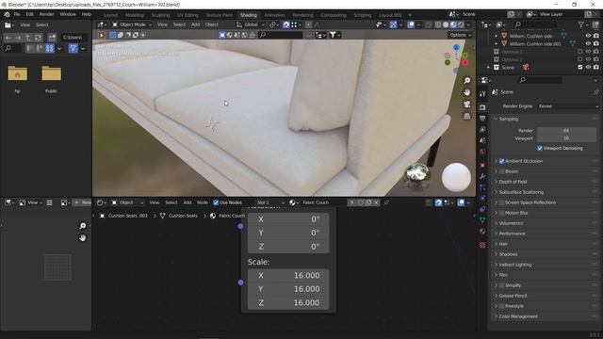Click image editor zoom magnifier icon
Viewport: 603px width, 339px height.
pyautogui.click(x=82, y=226)
